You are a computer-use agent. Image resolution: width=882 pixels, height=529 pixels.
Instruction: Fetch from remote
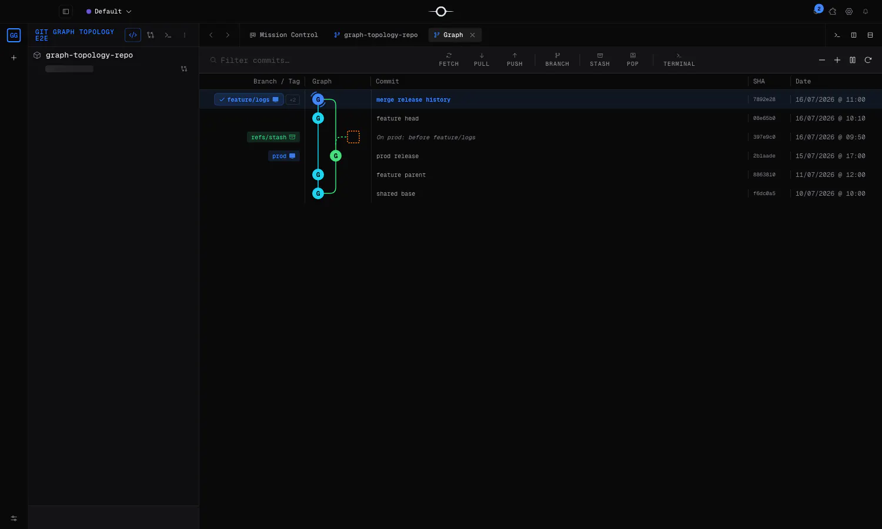coord(449,59)
